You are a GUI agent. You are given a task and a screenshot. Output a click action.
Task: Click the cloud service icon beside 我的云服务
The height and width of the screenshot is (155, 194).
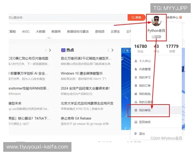pos(136,102)
